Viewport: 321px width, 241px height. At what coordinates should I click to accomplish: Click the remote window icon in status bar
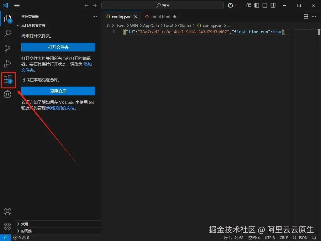pyautogui.click(x=5, y=238)
